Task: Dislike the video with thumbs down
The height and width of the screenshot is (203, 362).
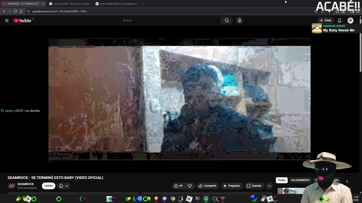Action: [x=190, y=186]
